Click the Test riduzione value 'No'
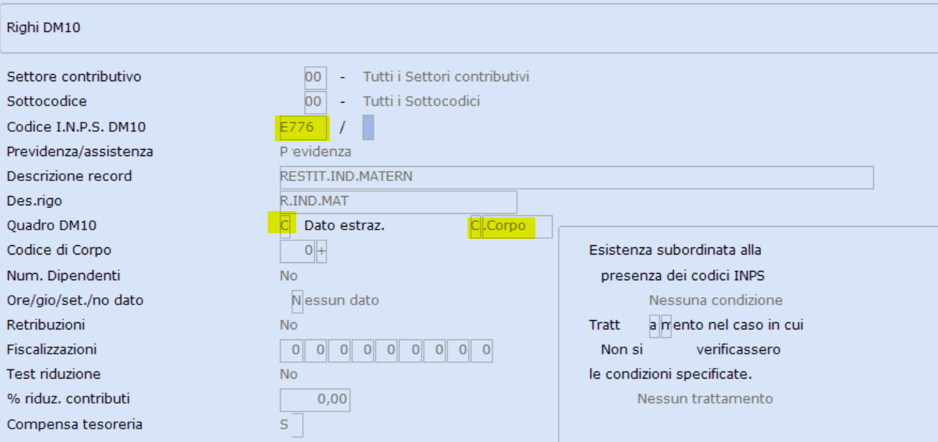 pyautogui.click(x=288, y=375)
